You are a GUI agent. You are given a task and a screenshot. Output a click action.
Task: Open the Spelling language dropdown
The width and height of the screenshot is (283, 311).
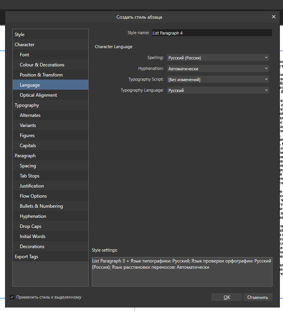tap(218, 58)
